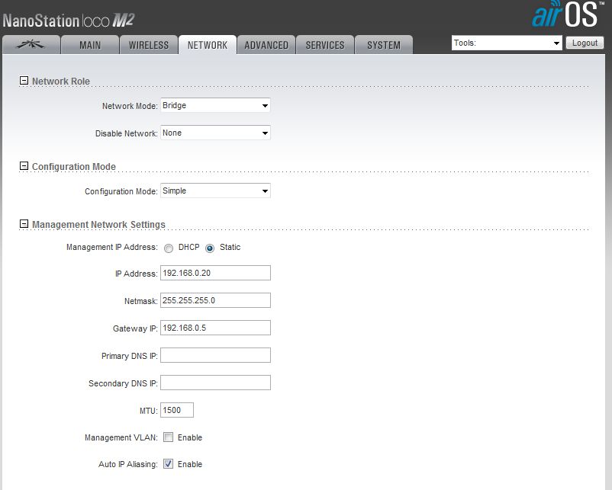Switch to the MAIN tab
This screenshot has width=612, height=490.
pyautogui.click(x=90, y=45)
